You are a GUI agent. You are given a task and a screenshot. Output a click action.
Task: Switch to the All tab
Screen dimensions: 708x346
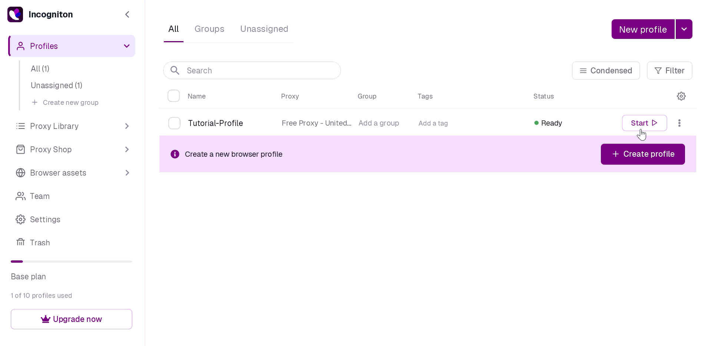[173, 29]
